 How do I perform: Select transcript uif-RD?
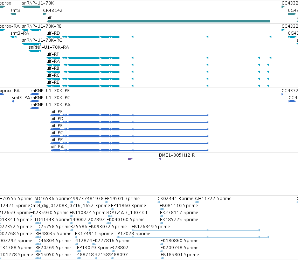pyautogui.click(x=53, y=33)
